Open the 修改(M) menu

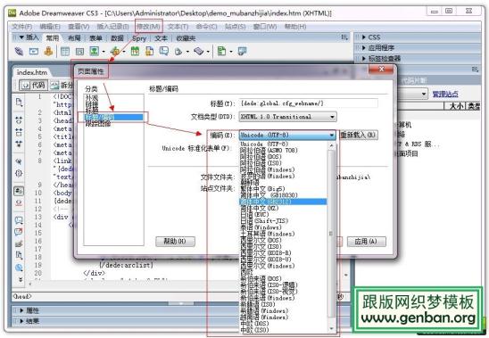point(148,27)
